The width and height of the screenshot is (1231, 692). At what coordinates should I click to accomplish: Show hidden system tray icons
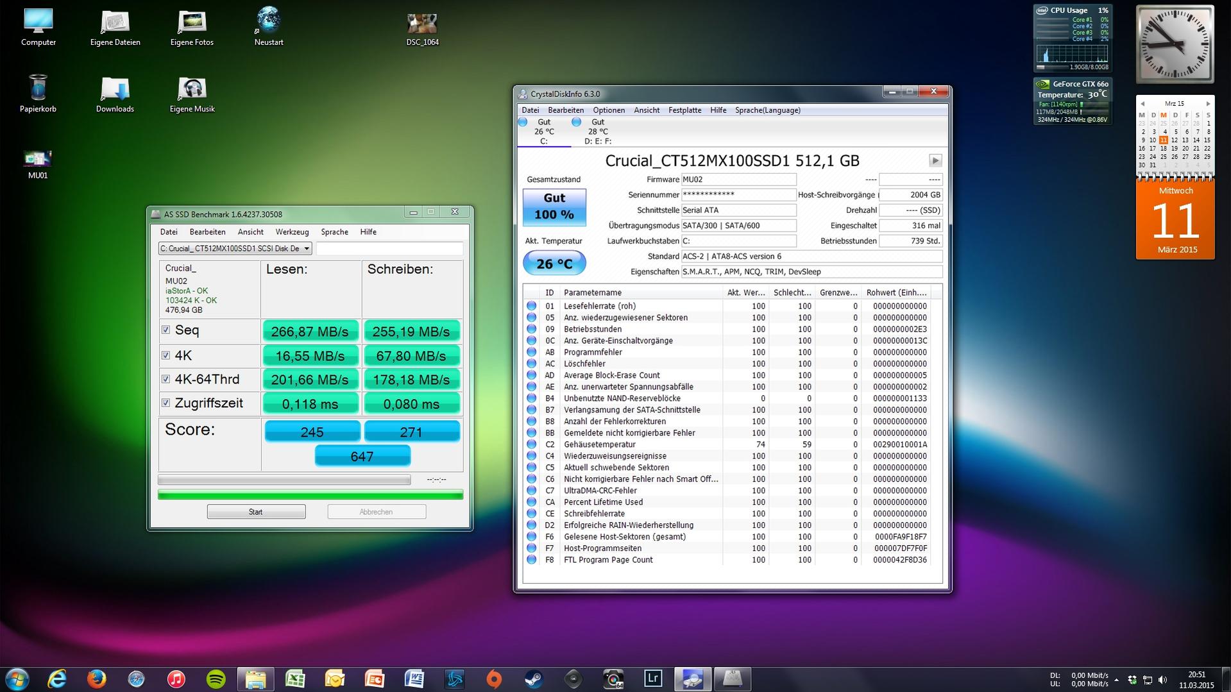(1116, 679)
